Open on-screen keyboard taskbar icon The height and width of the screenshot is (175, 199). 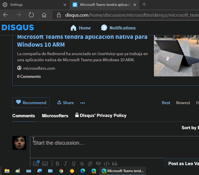point(29,171)
